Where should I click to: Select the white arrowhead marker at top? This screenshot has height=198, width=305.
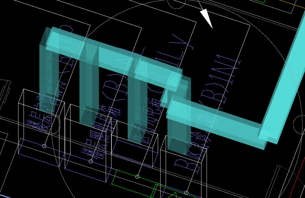[x=206, y=18]
